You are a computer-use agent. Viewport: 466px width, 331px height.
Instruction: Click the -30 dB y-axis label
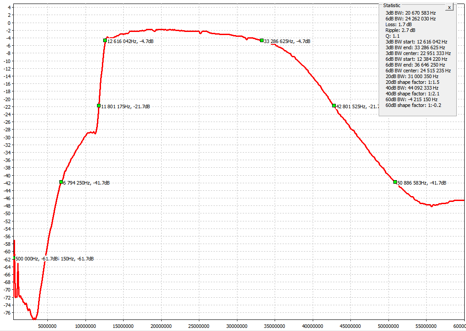coord(8,137)
